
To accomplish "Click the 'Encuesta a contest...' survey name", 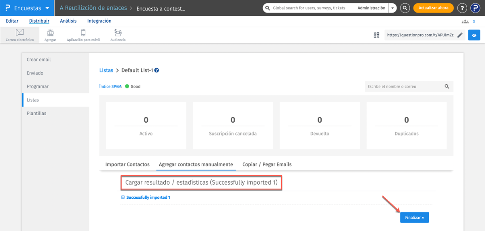I will pos(161,8).
